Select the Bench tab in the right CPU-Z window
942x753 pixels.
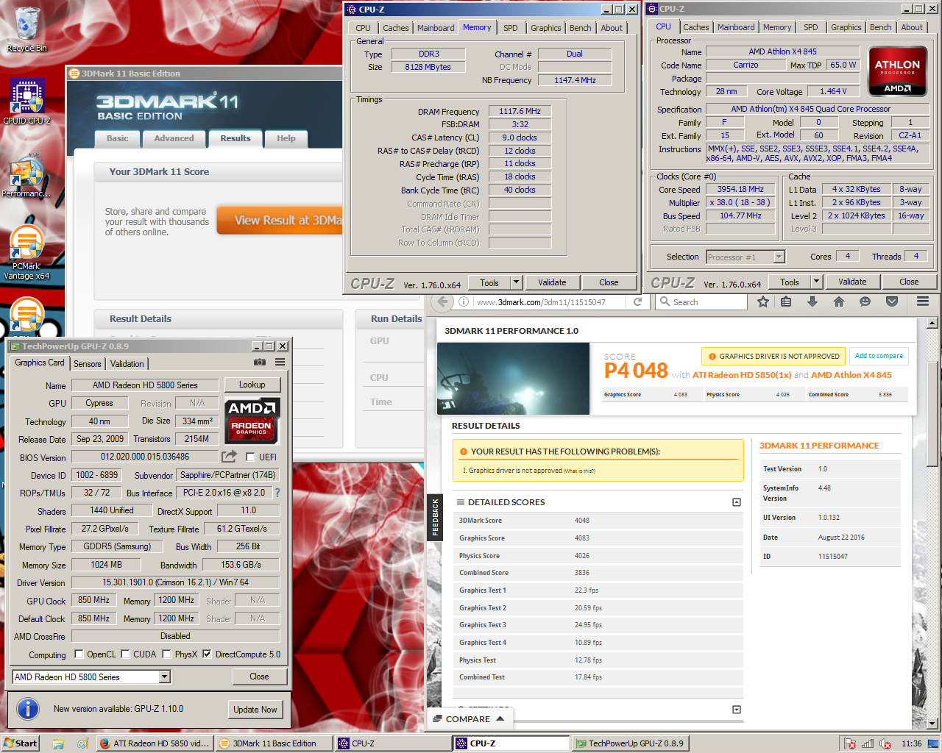pos(881,27)
